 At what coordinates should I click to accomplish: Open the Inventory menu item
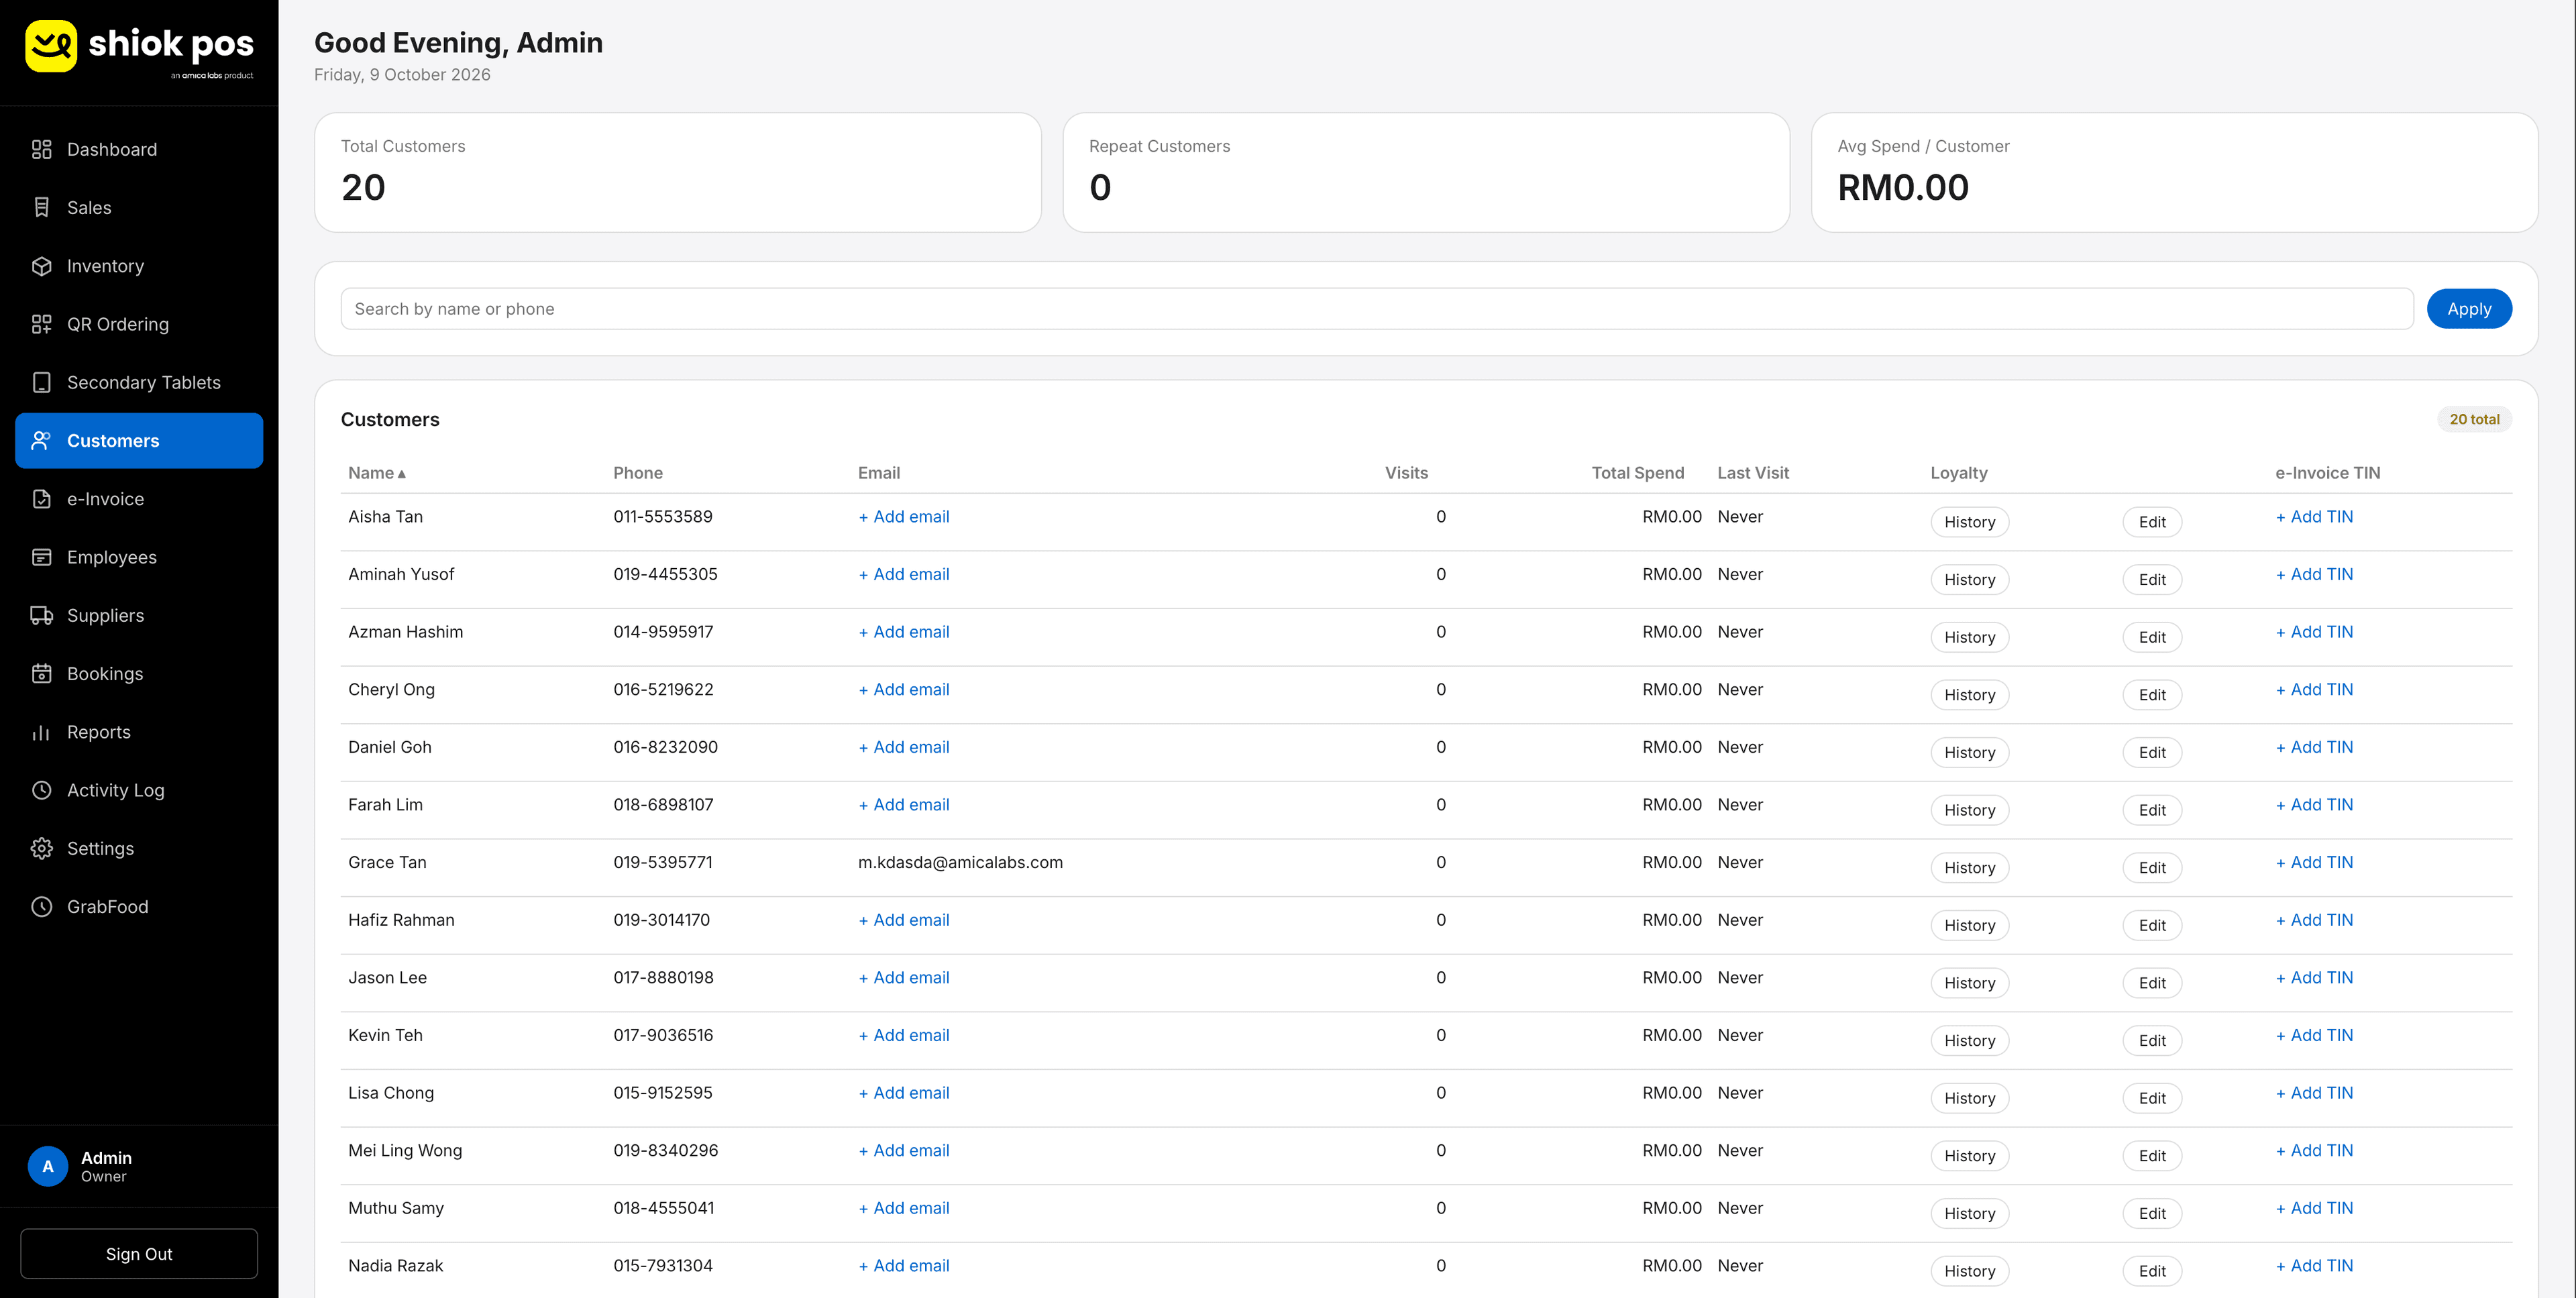[139, 266]
